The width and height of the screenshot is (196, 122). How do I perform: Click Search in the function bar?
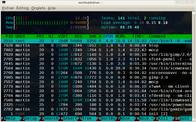[x=51, y=118]
